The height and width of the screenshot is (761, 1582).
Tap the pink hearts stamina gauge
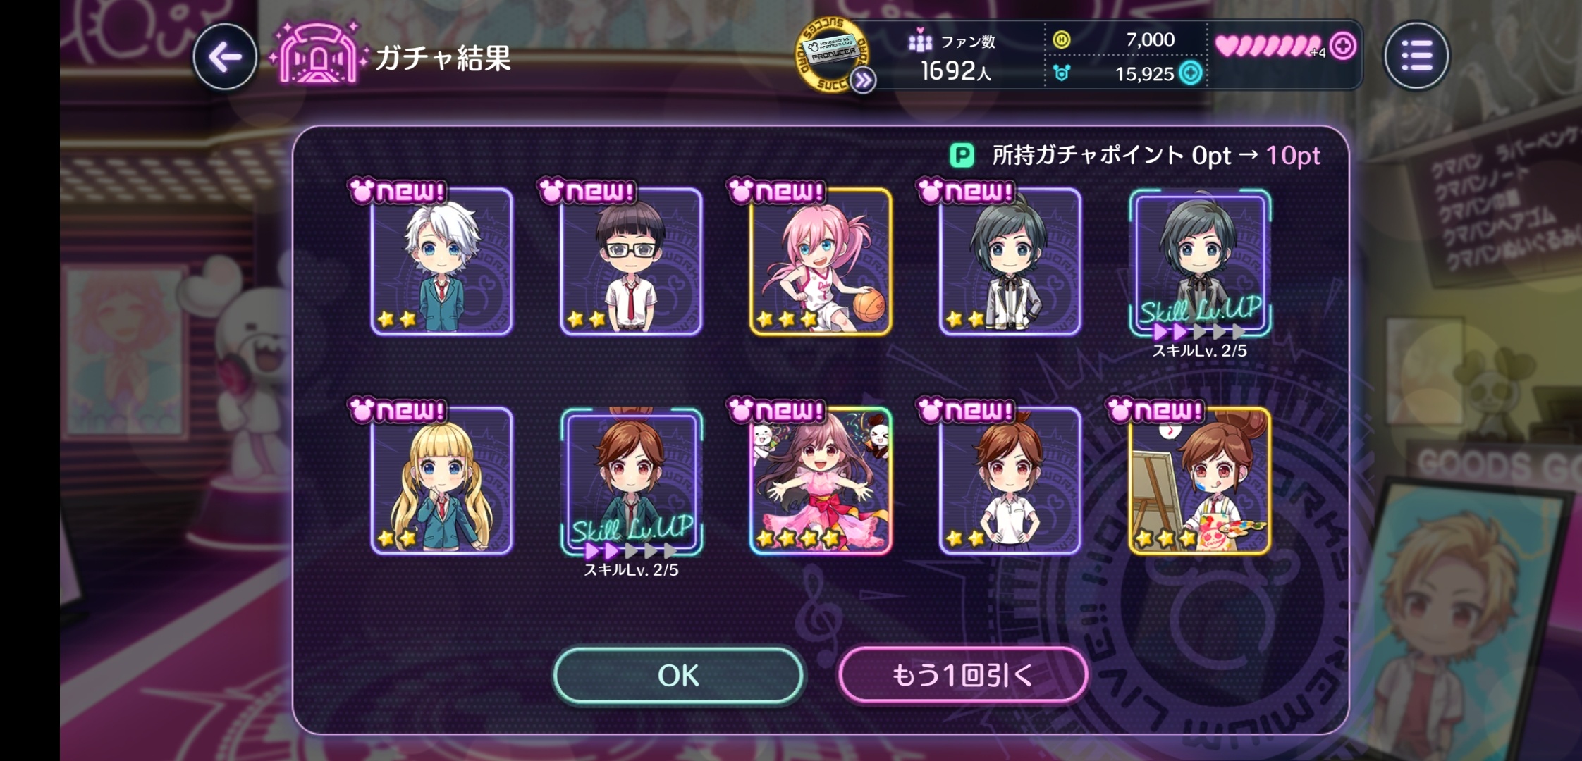coord(1268,47)
